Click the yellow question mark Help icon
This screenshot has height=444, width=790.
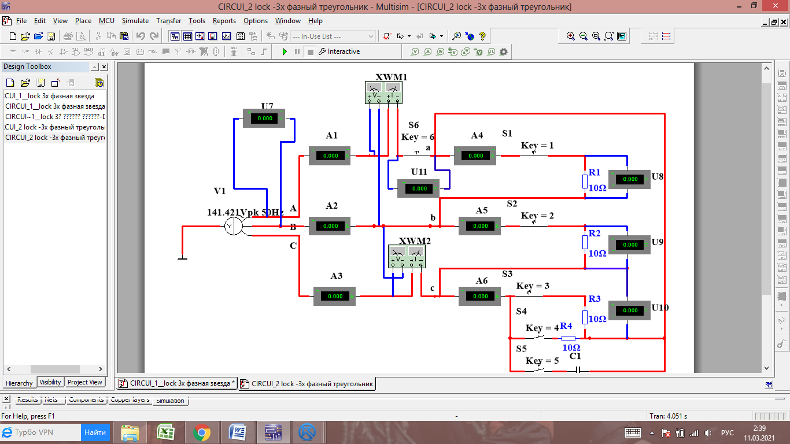click(482, 36)
